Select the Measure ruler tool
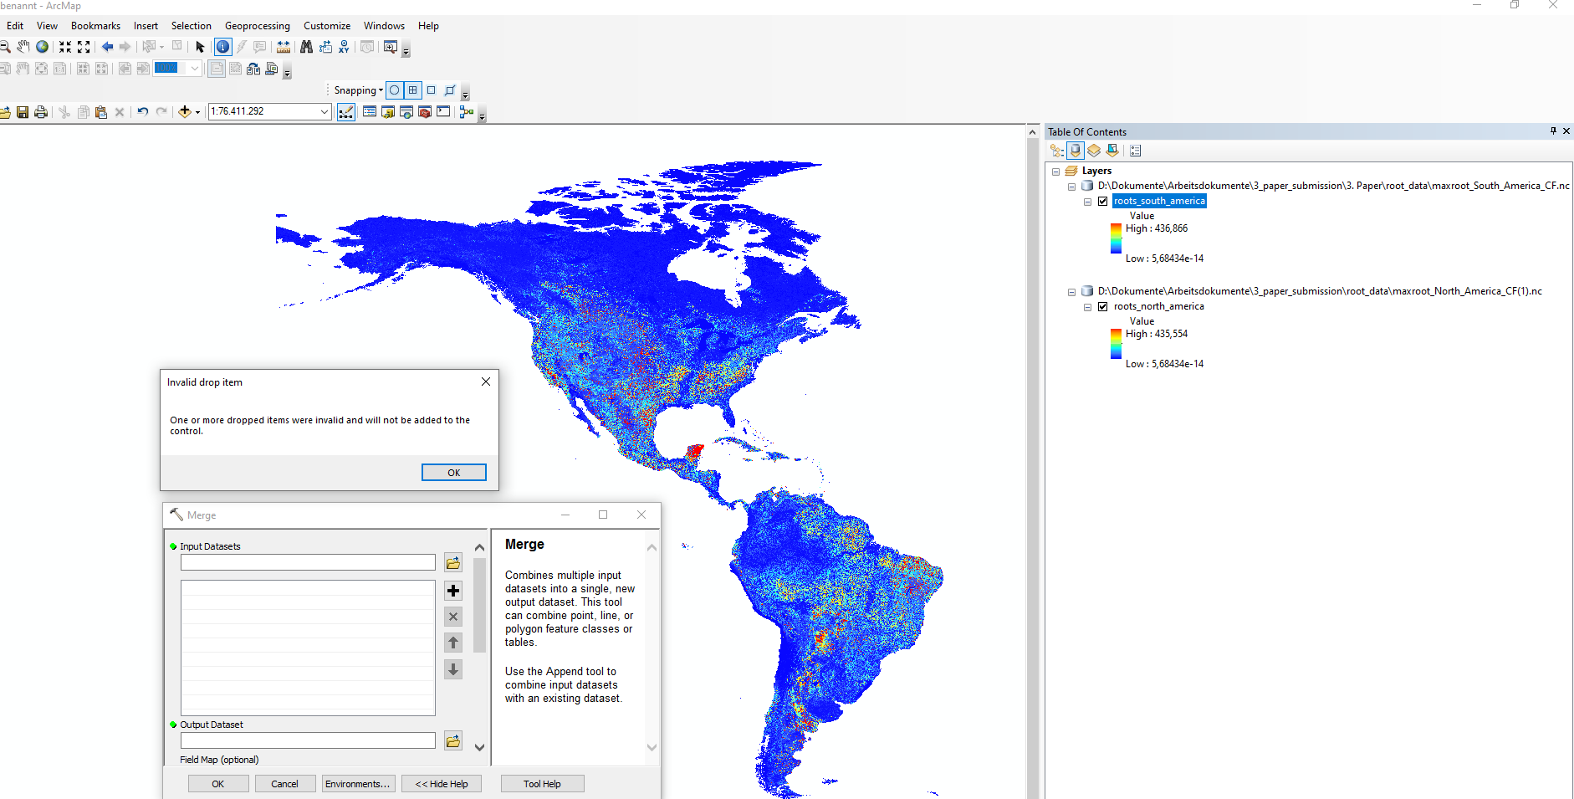The height and width of the screenshot is (799, 1574). [x=284, y=47]
